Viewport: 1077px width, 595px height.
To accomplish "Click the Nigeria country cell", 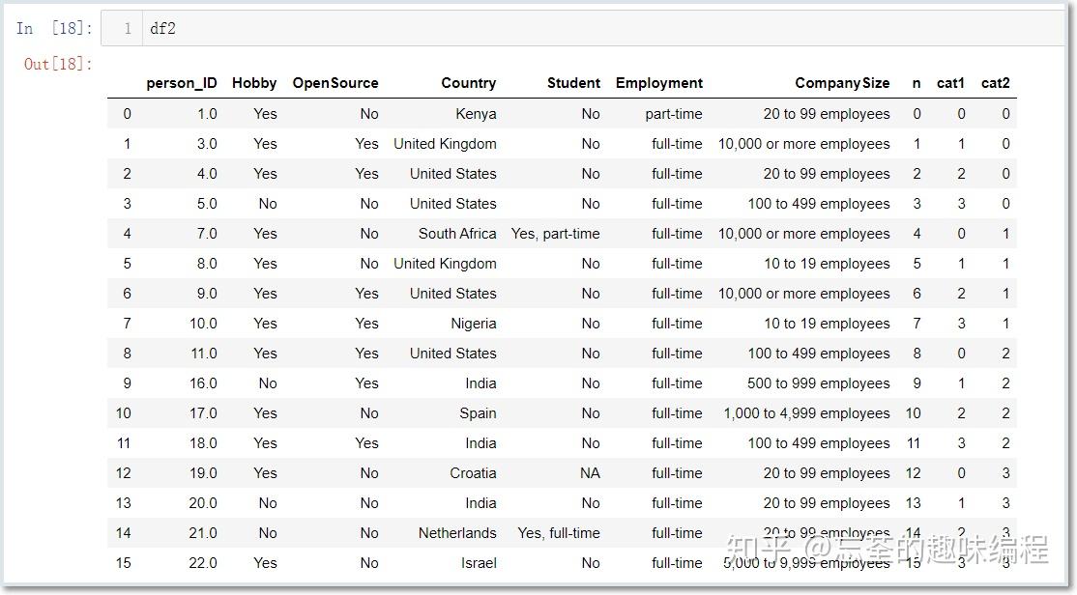I will pos(474,324).
